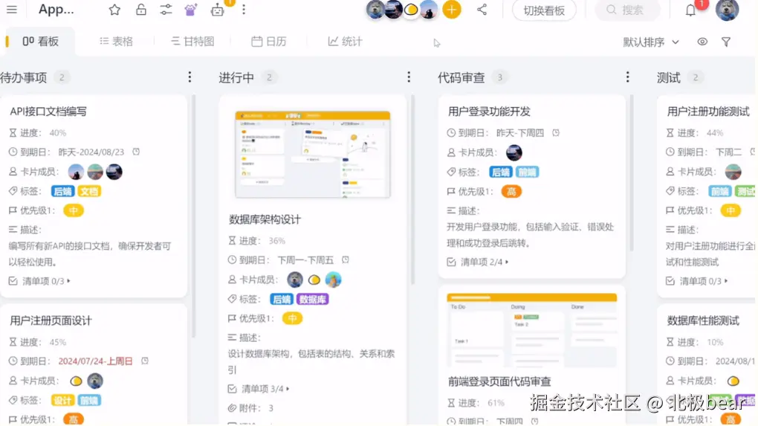
Task: Open 代码审查 column options menu
Action: (627, 77)
